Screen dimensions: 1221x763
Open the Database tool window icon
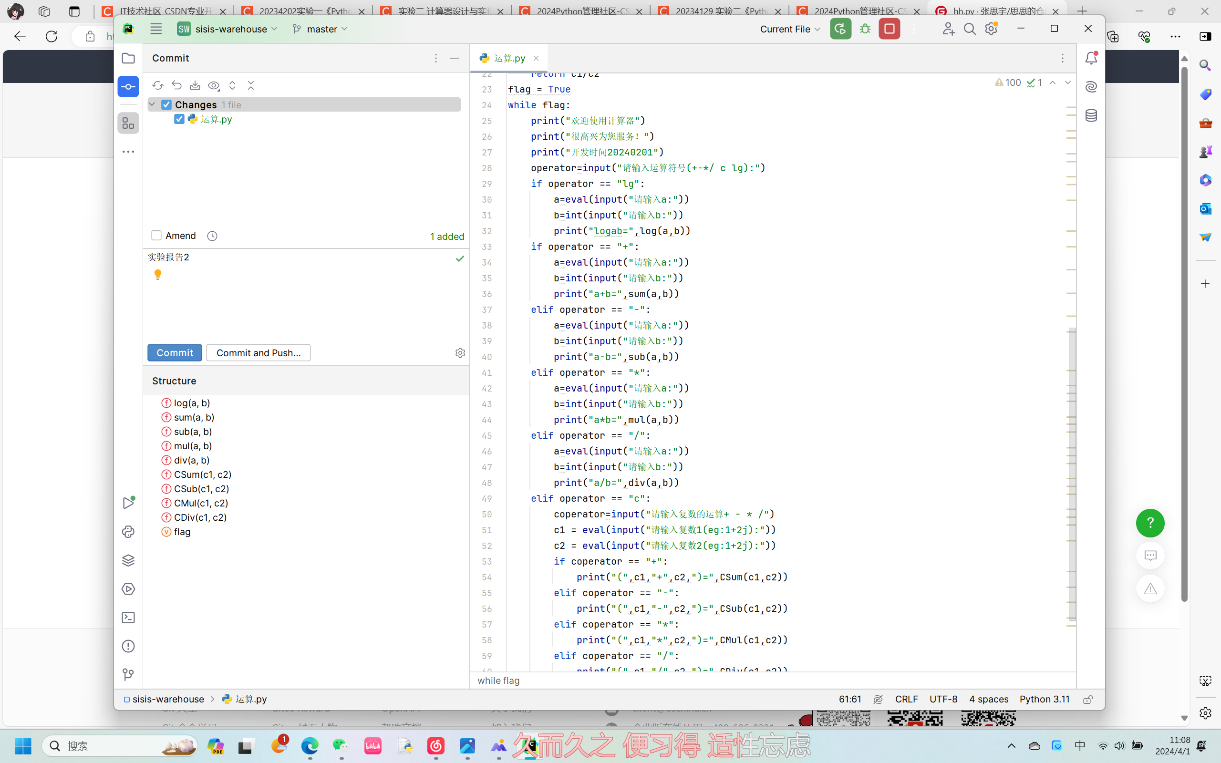(x=1091, y=115)
